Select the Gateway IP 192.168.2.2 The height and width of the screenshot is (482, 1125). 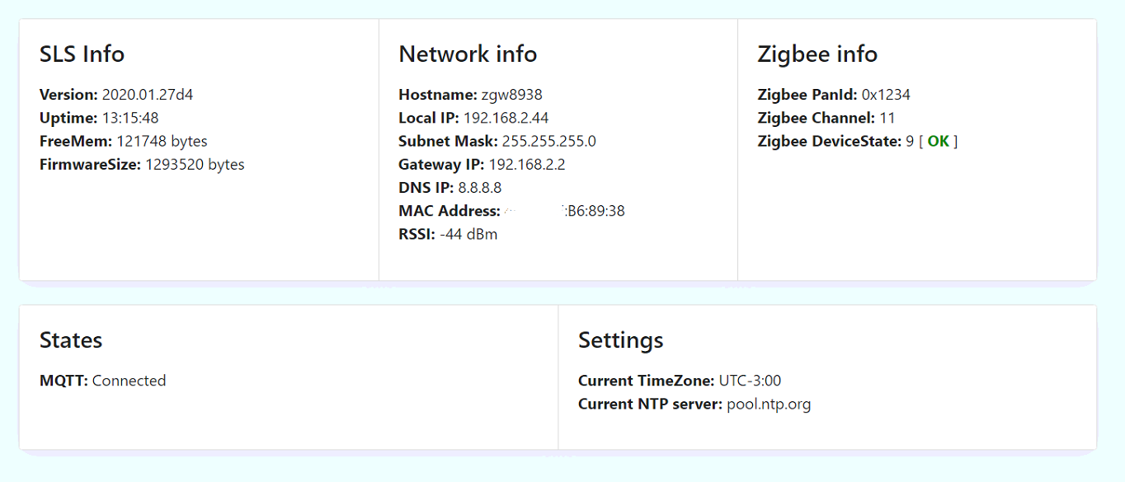coord(527,165)
